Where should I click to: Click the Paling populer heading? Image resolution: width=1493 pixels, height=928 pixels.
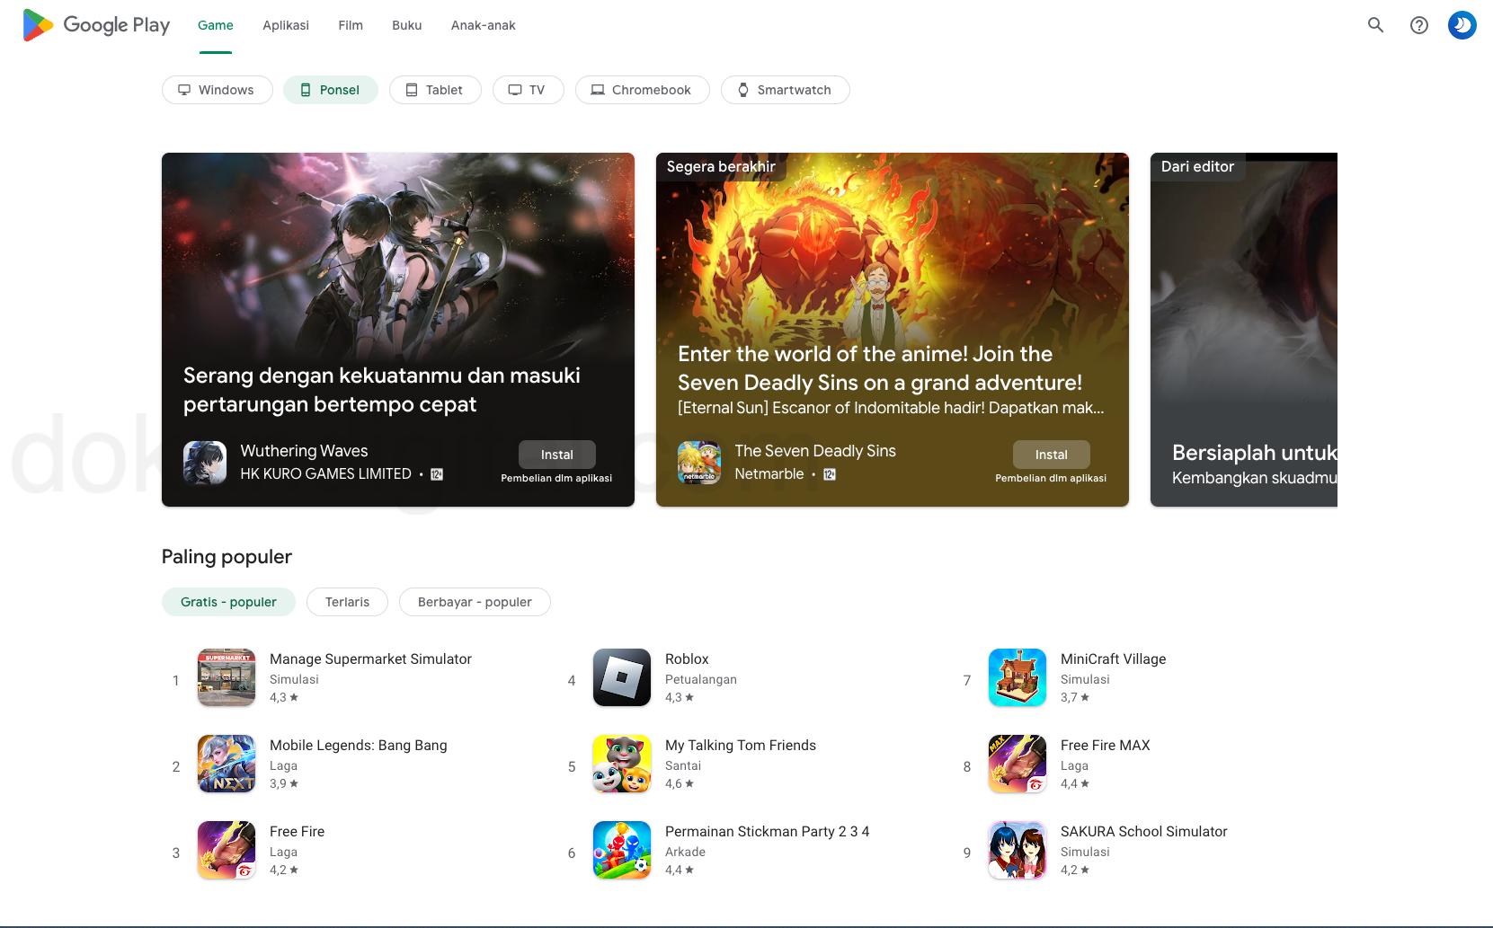[x=227, y=557]
